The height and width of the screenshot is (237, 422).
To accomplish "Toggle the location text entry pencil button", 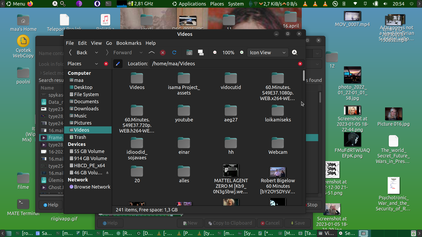I will (x=118, y=64).
